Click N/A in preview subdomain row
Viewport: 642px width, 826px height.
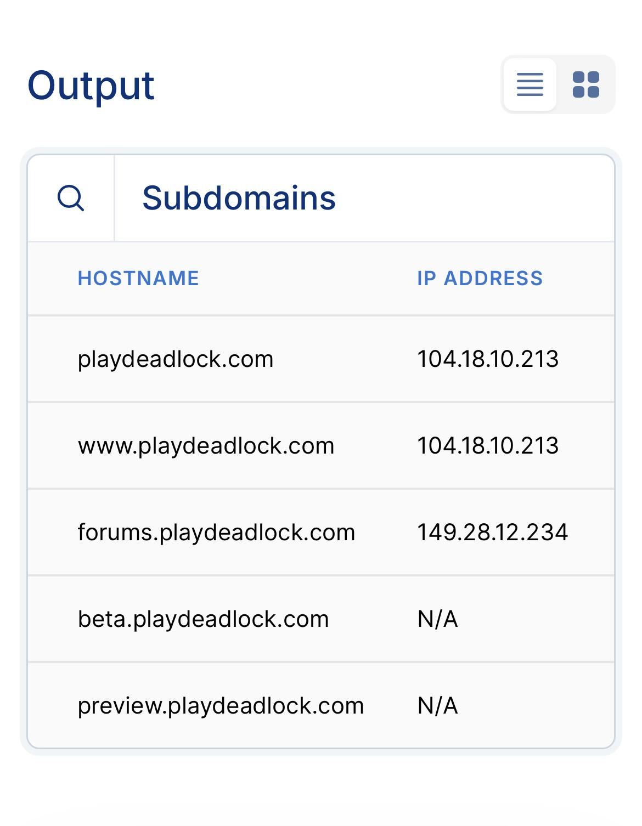pyautogui.click(x=437, y=705)
